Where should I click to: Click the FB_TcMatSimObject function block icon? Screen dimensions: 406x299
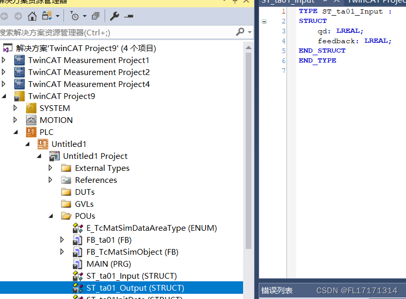click(x=78, y=252)
